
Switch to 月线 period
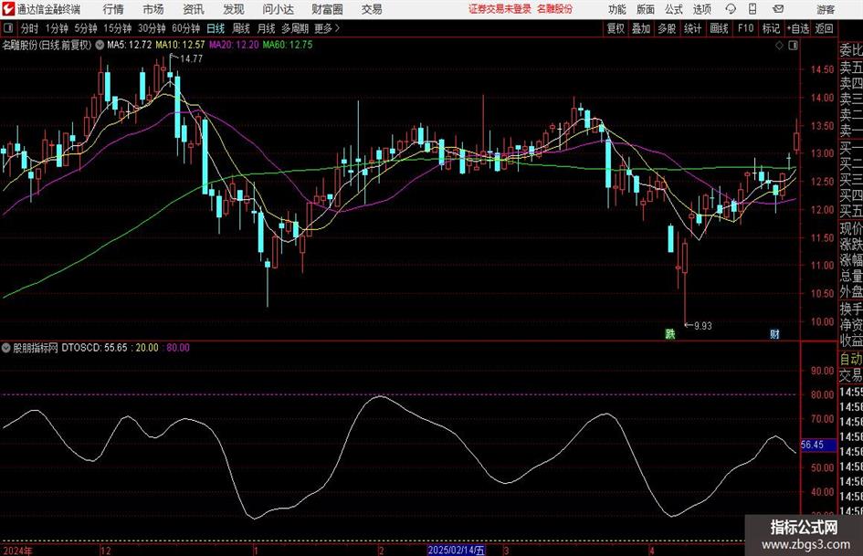click(x=266, y=28)
